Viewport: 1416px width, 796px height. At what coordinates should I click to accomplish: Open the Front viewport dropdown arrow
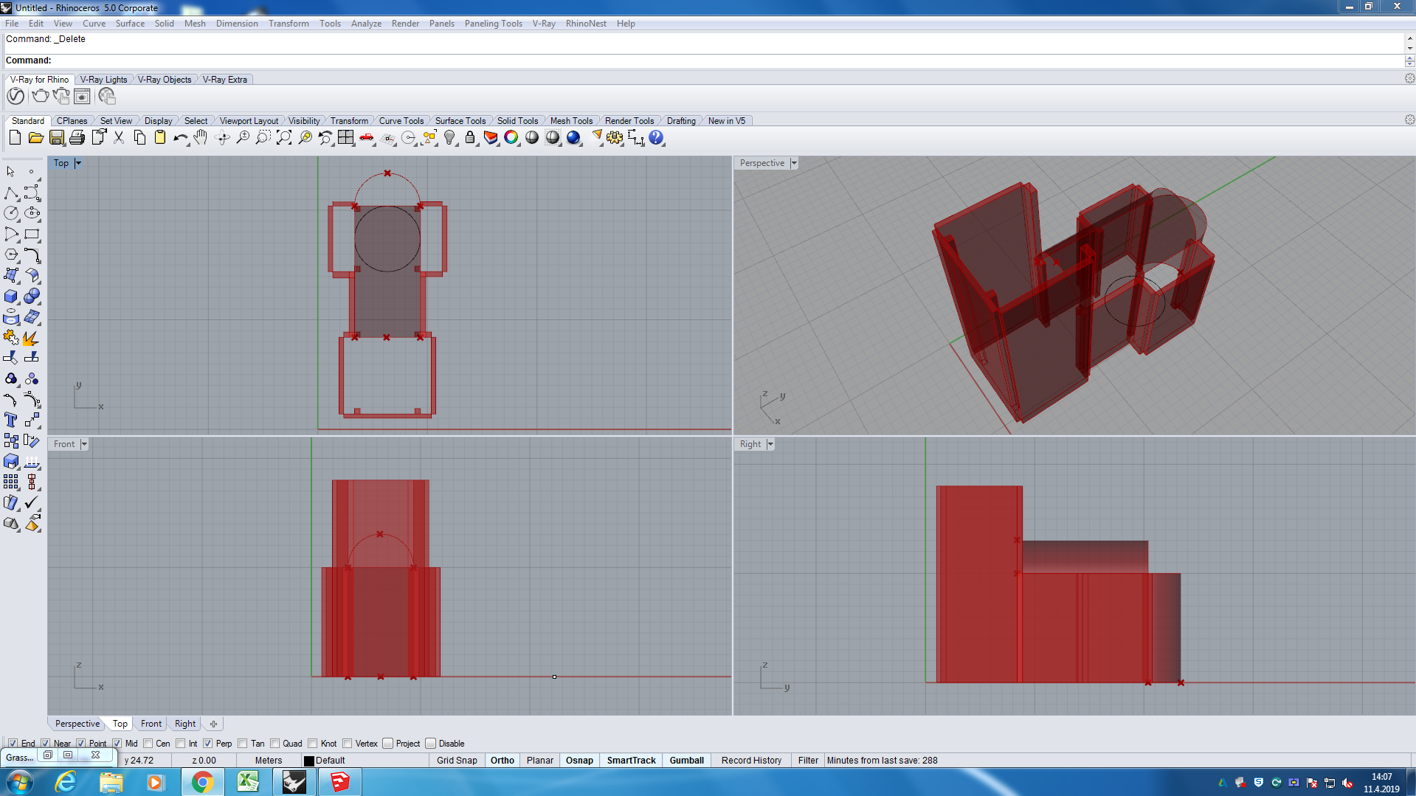coord(84,444)
